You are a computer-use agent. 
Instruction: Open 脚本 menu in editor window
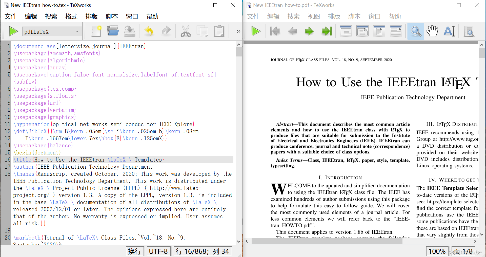(112, 16)
